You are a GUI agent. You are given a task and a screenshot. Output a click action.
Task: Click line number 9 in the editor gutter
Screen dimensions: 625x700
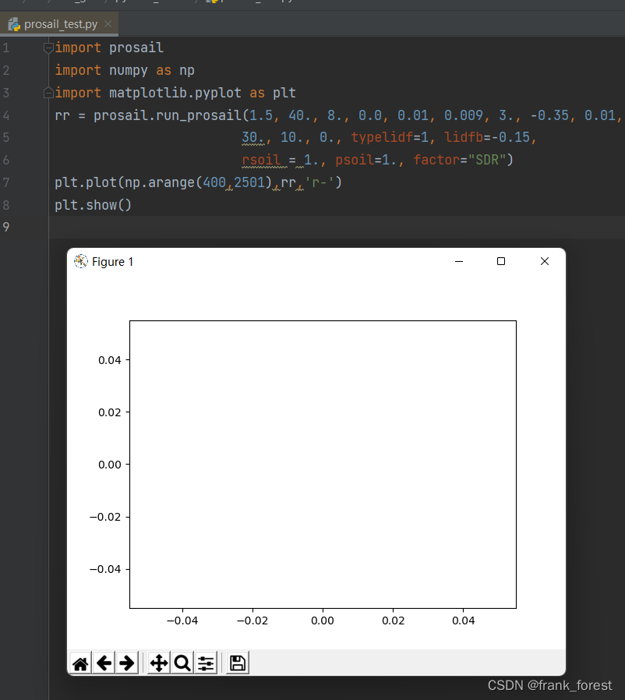pyautogui.click(x=8, y=227)
